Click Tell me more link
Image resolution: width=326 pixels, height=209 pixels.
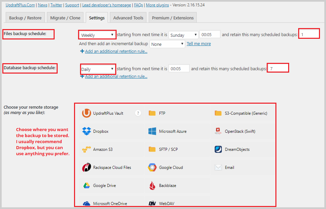pos(199,43)
